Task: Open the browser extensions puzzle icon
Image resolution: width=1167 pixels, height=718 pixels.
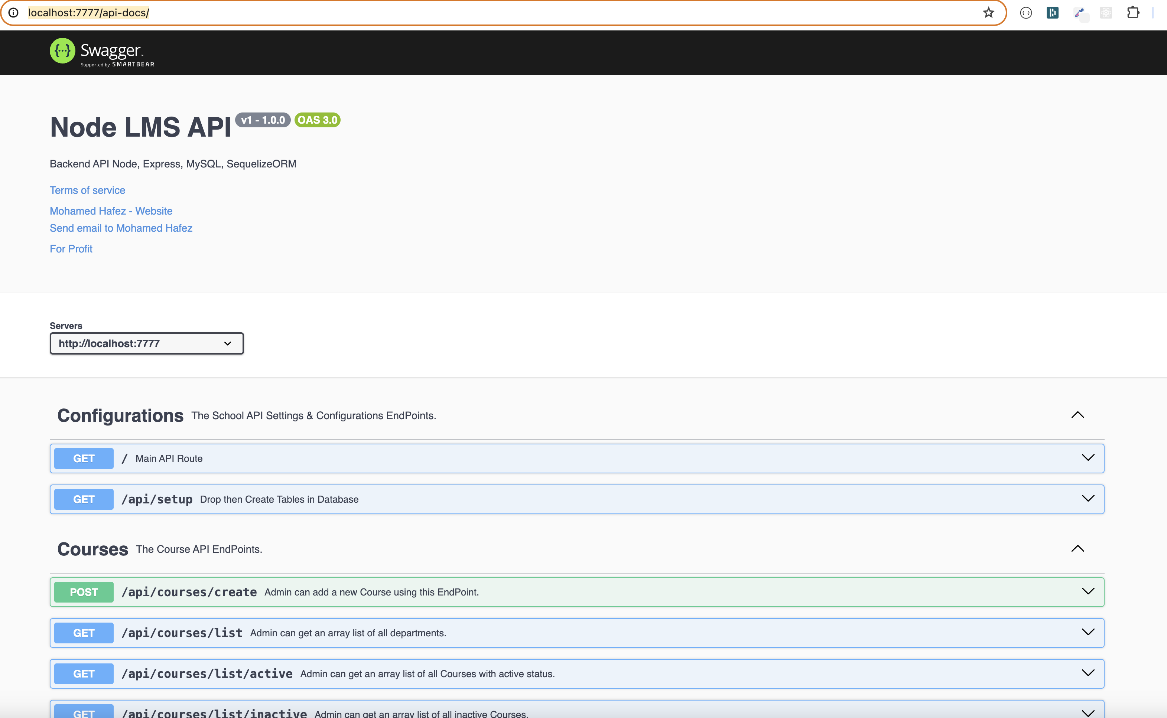Action: tap(1133, 13)
